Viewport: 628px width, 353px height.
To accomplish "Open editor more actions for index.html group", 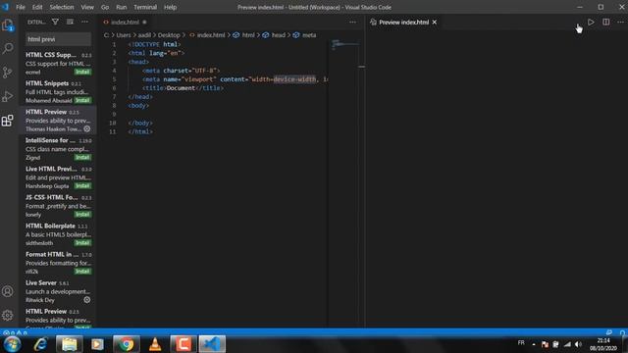I will 352,22.
